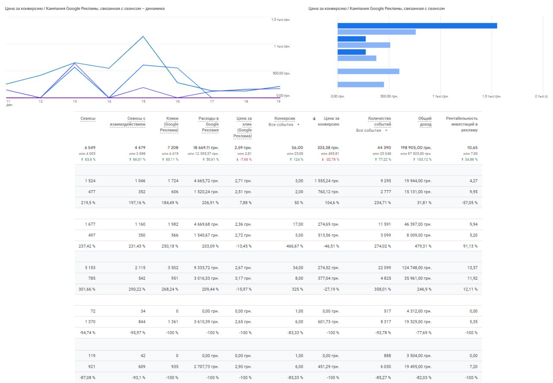Click the line chart title ending with динамика
The height and width of the screenshot is (383, 553).
click(x=85, y=8)
